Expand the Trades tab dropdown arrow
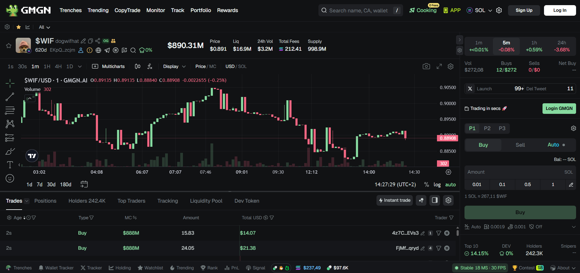Image resolution: width=580 pixels, height=273 pixels. [27, 201]
